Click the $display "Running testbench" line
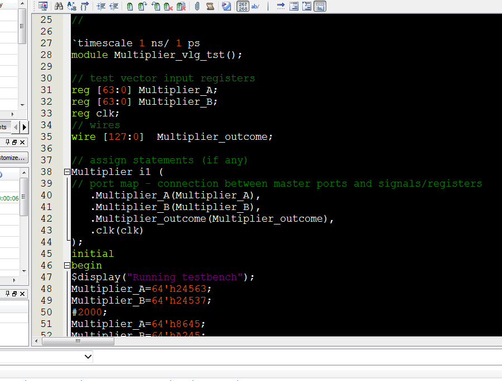The width and height of the screenshot is (502, 381). pyautogui.click(x=163, y=277)
